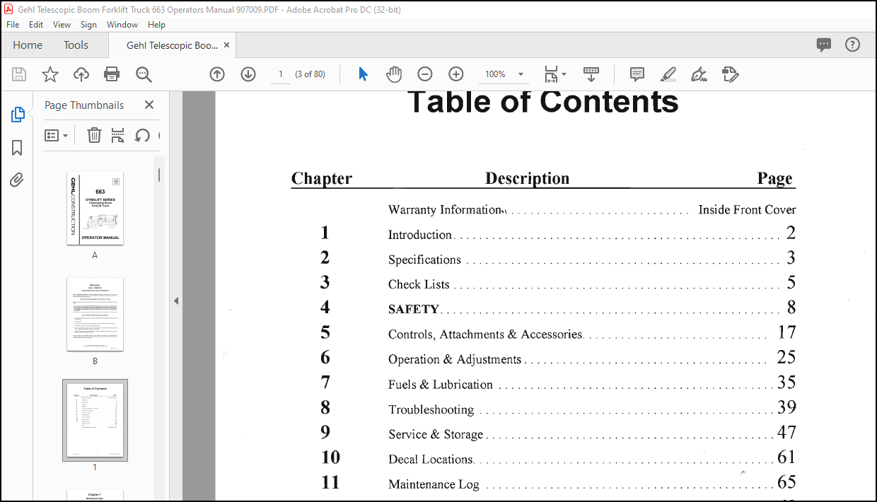
Task: Switch to the Tools tab
Action: 76,45
